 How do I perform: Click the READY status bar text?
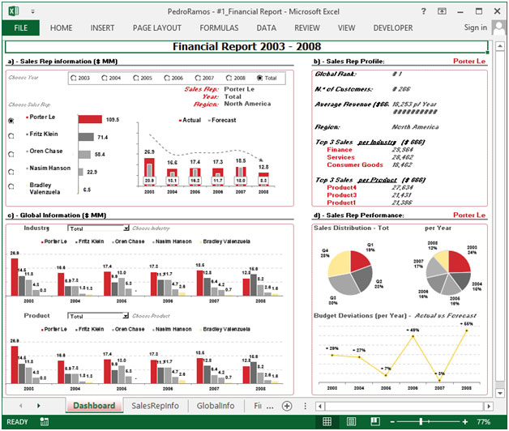point(17,422)
